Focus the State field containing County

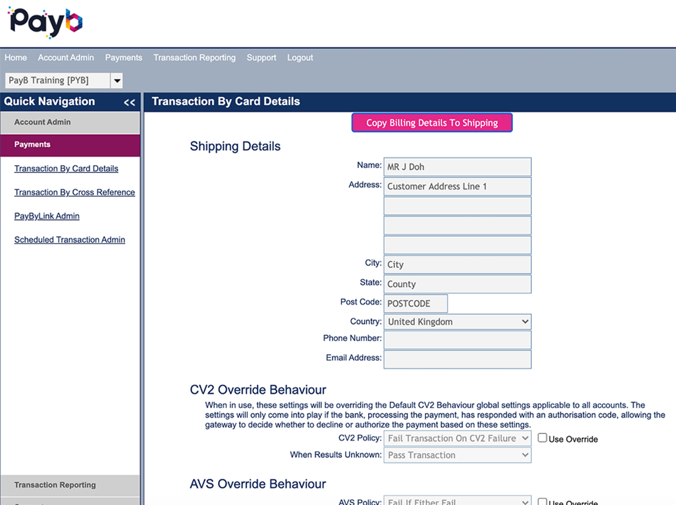click(457, 284)
